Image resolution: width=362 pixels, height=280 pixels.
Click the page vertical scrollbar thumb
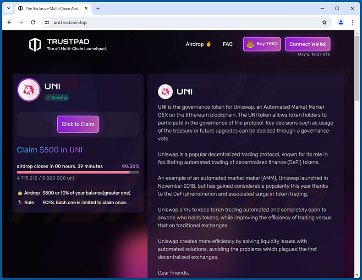[x=357, y=68]
